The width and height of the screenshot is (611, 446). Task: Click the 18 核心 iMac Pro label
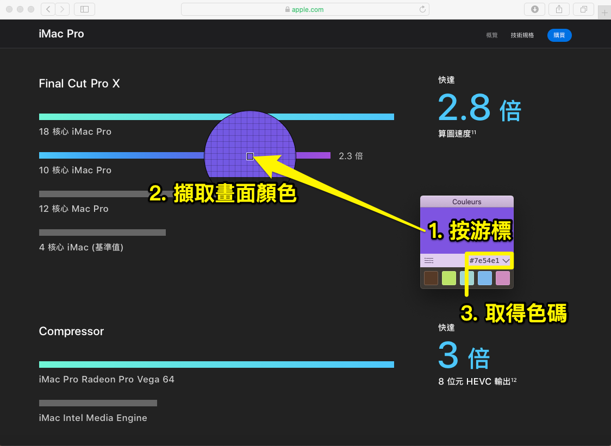pyautogui.click(x=75, y=131)
